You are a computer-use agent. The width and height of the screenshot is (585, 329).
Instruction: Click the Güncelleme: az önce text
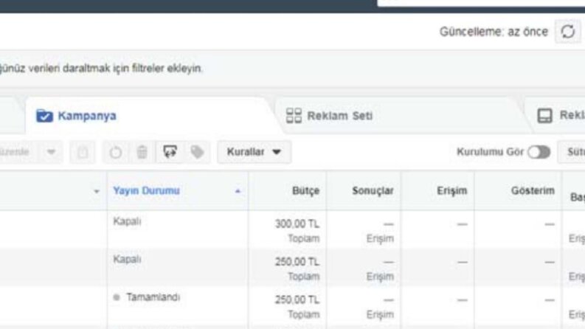point(494,32)
